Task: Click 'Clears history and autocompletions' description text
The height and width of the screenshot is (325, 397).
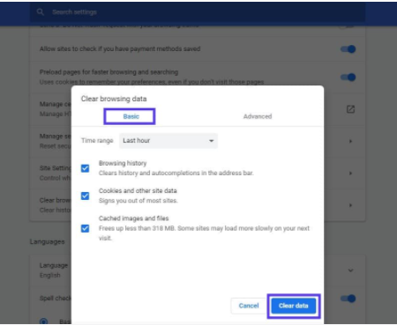Action: [176, 173]
